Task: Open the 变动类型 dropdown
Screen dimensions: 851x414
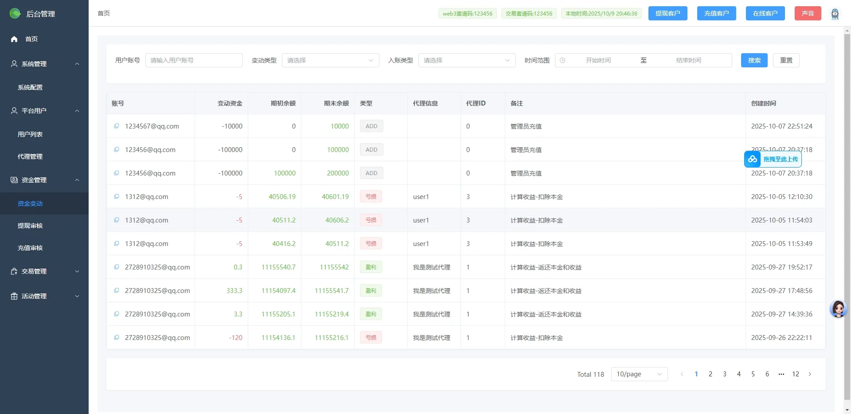Action: point(331,60)
